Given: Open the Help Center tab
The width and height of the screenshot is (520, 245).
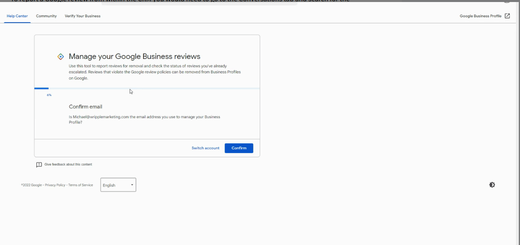Looking at the screenshot, I should pyautogui.click(x=17, y=16).
